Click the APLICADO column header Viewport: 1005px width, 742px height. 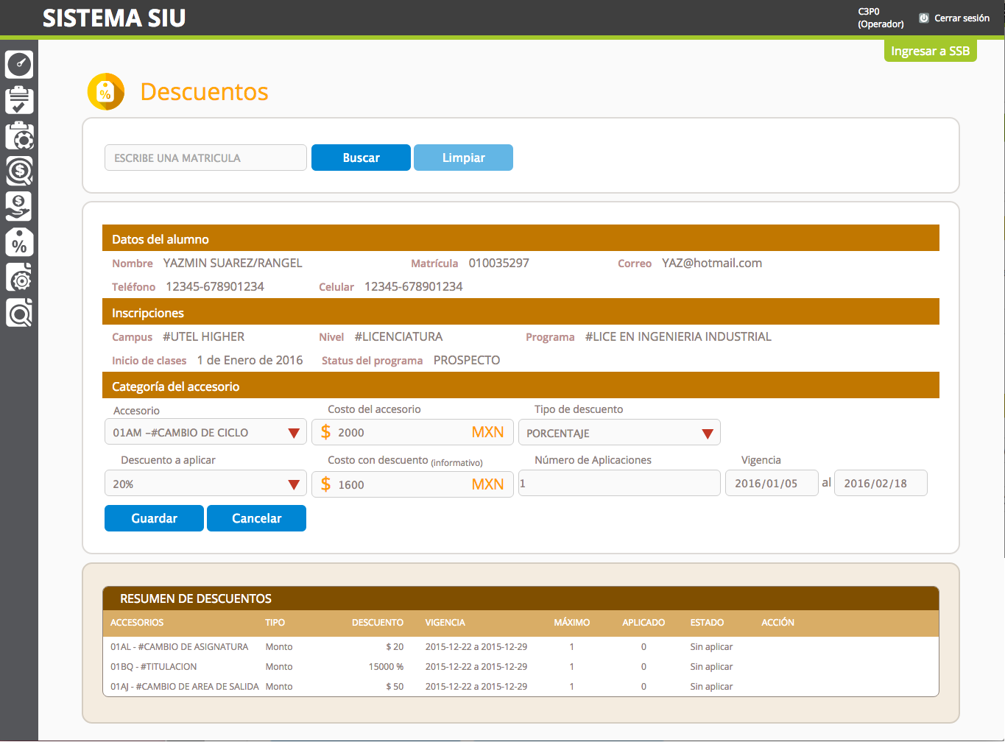pyautogui.click(x=643, y=622)
